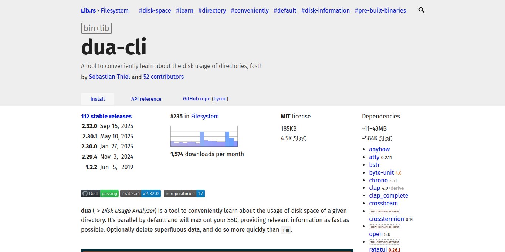Click release version 2.29.4
Viewport: 505px width, 252px height.
click(89, 157)
